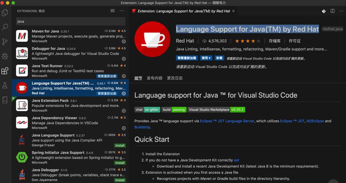Open the Buildship link

click(142, 127)
